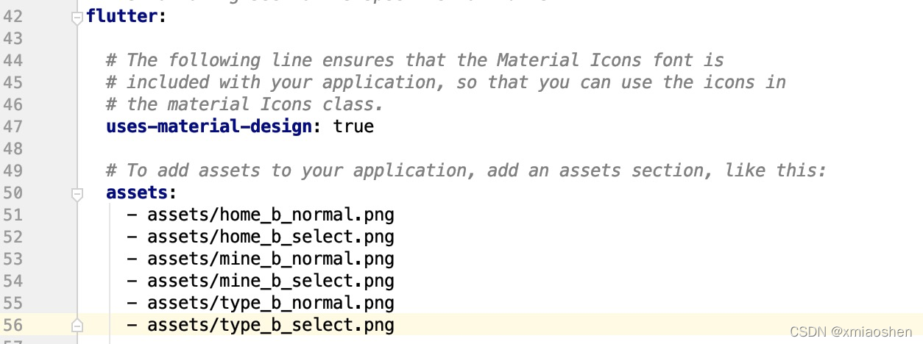Click the 'To add assets' comment line
This screenshot has height=344, width=923.
[x=467, y=171]
